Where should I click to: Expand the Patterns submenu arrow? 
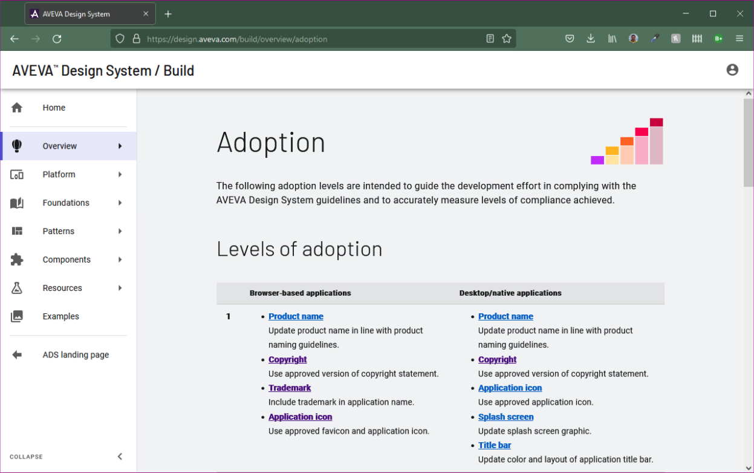click(120, 231)
